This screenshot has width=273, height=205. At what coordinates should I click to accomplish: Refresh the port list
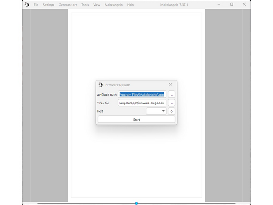tap(172, 111)
